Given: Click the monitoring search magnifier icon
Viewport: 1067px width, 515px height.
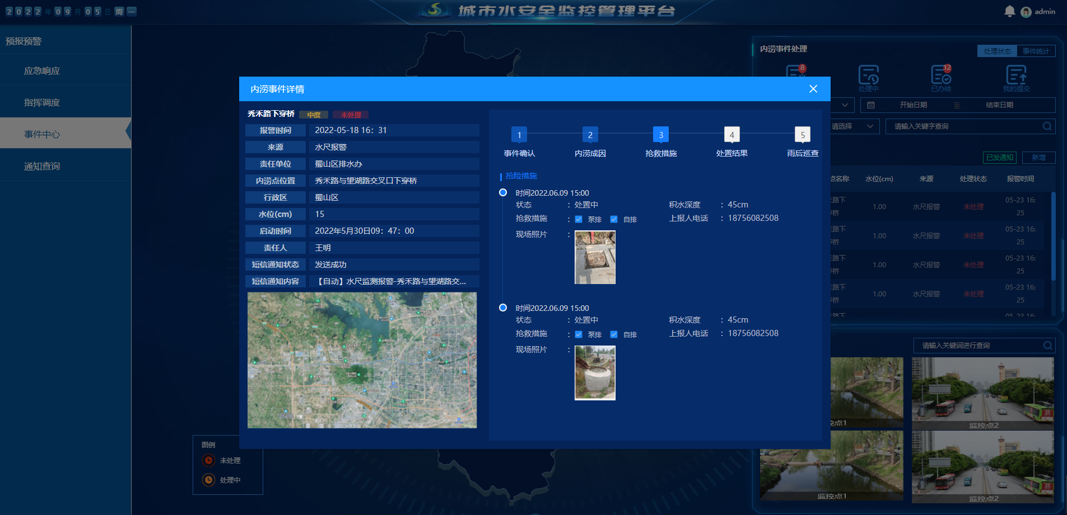Looking at the screenshot, I should 1047,346.
